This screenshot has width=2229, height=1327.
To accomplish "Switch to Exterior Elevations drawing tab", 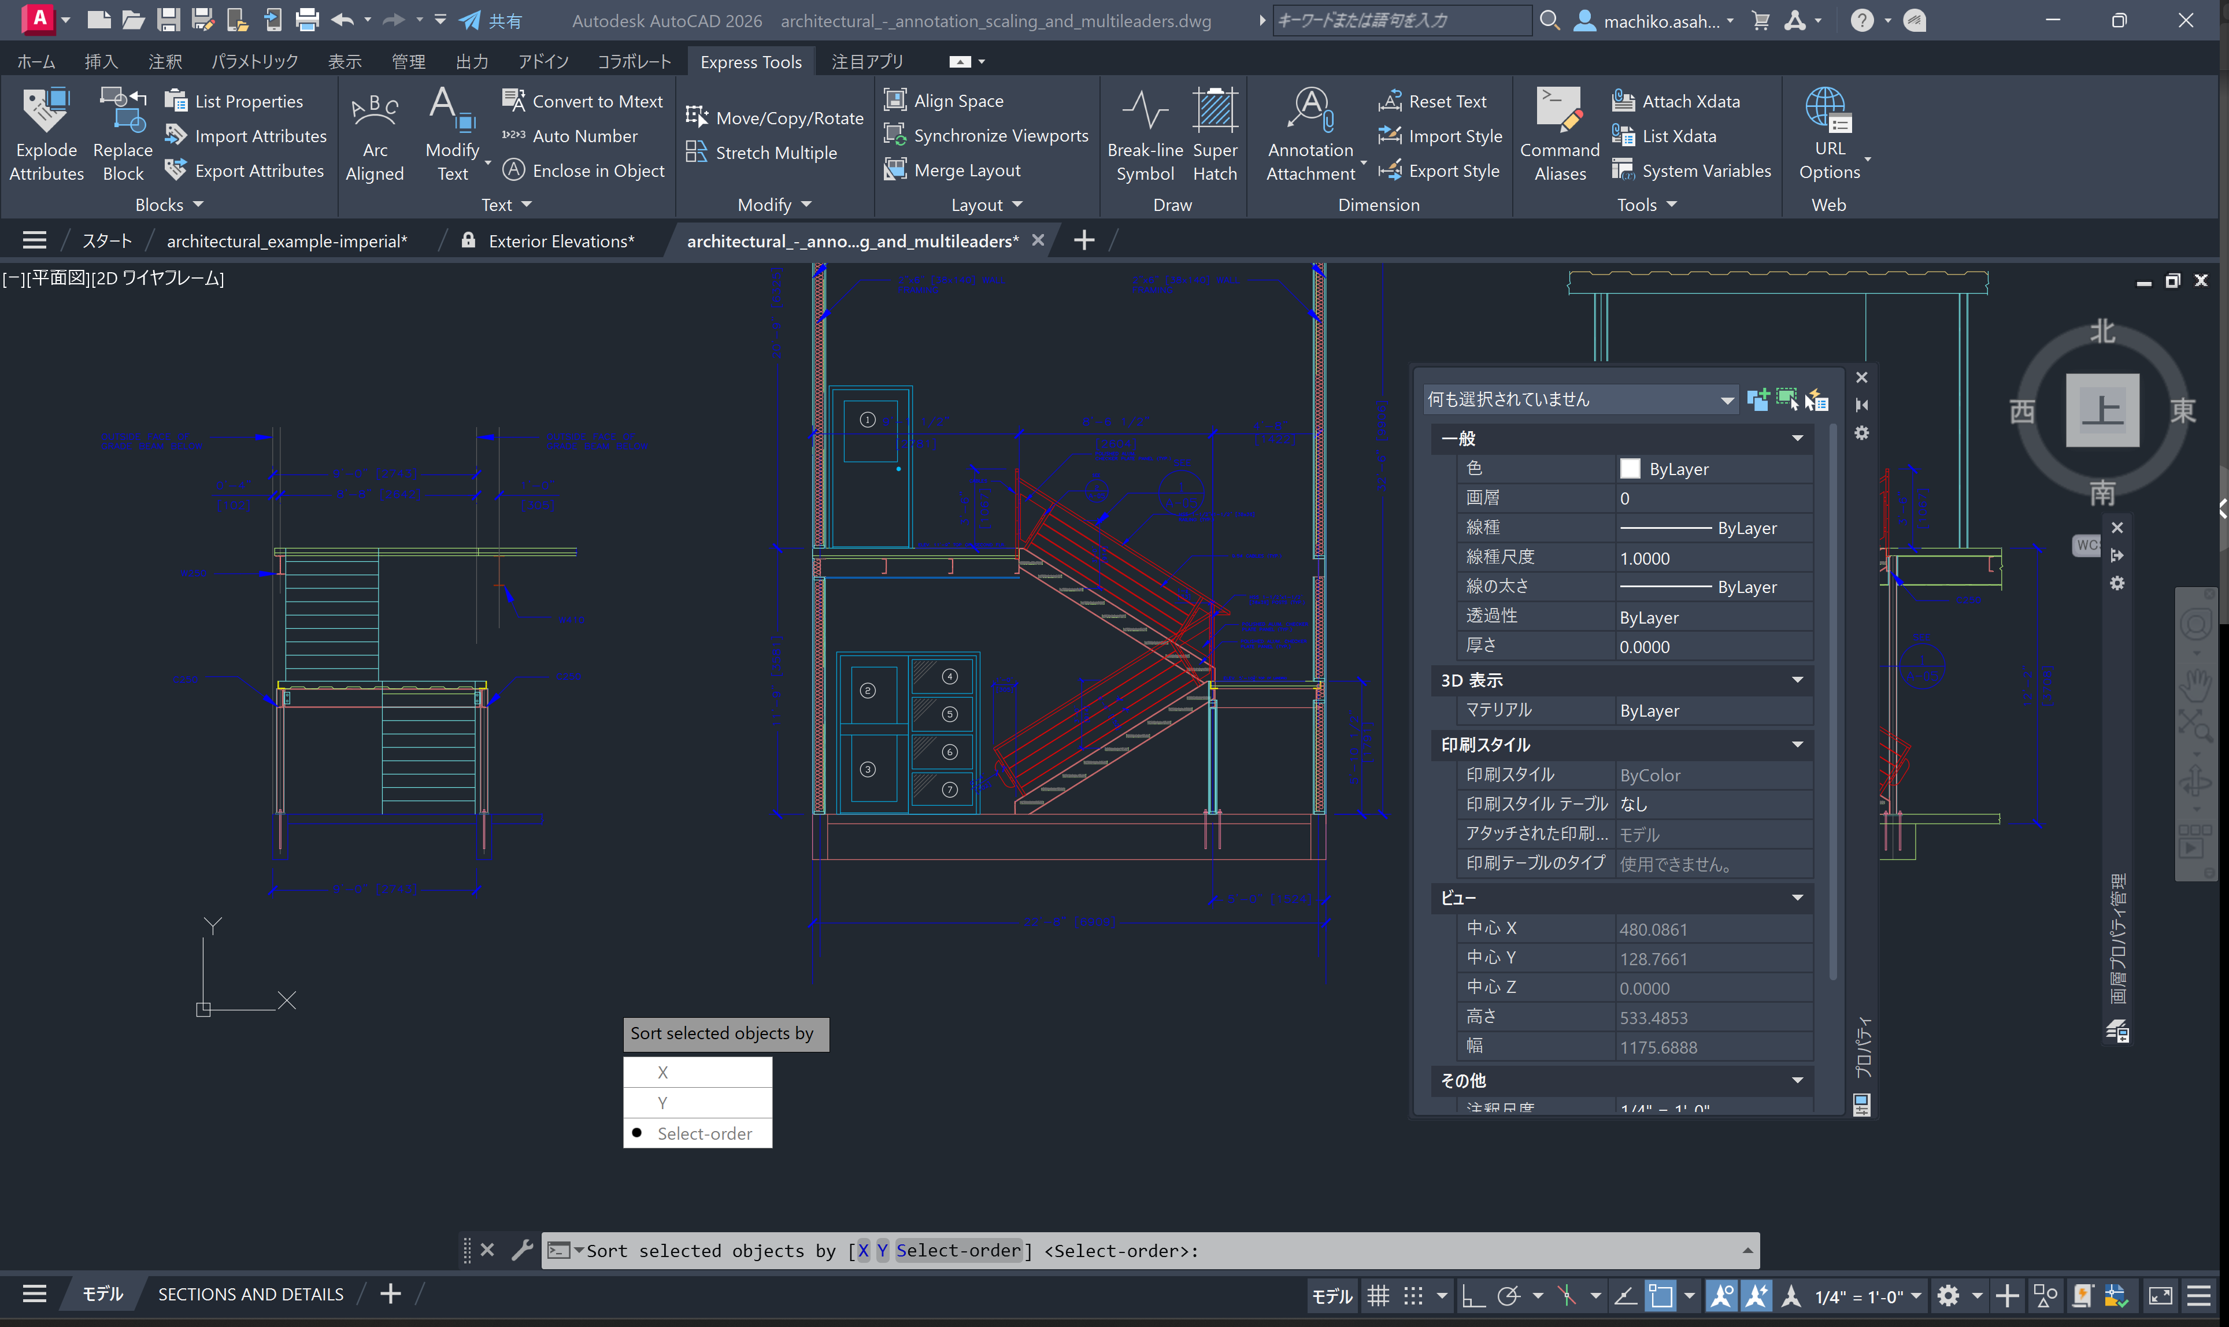I will pyautogui.click(x=561, y=240).
